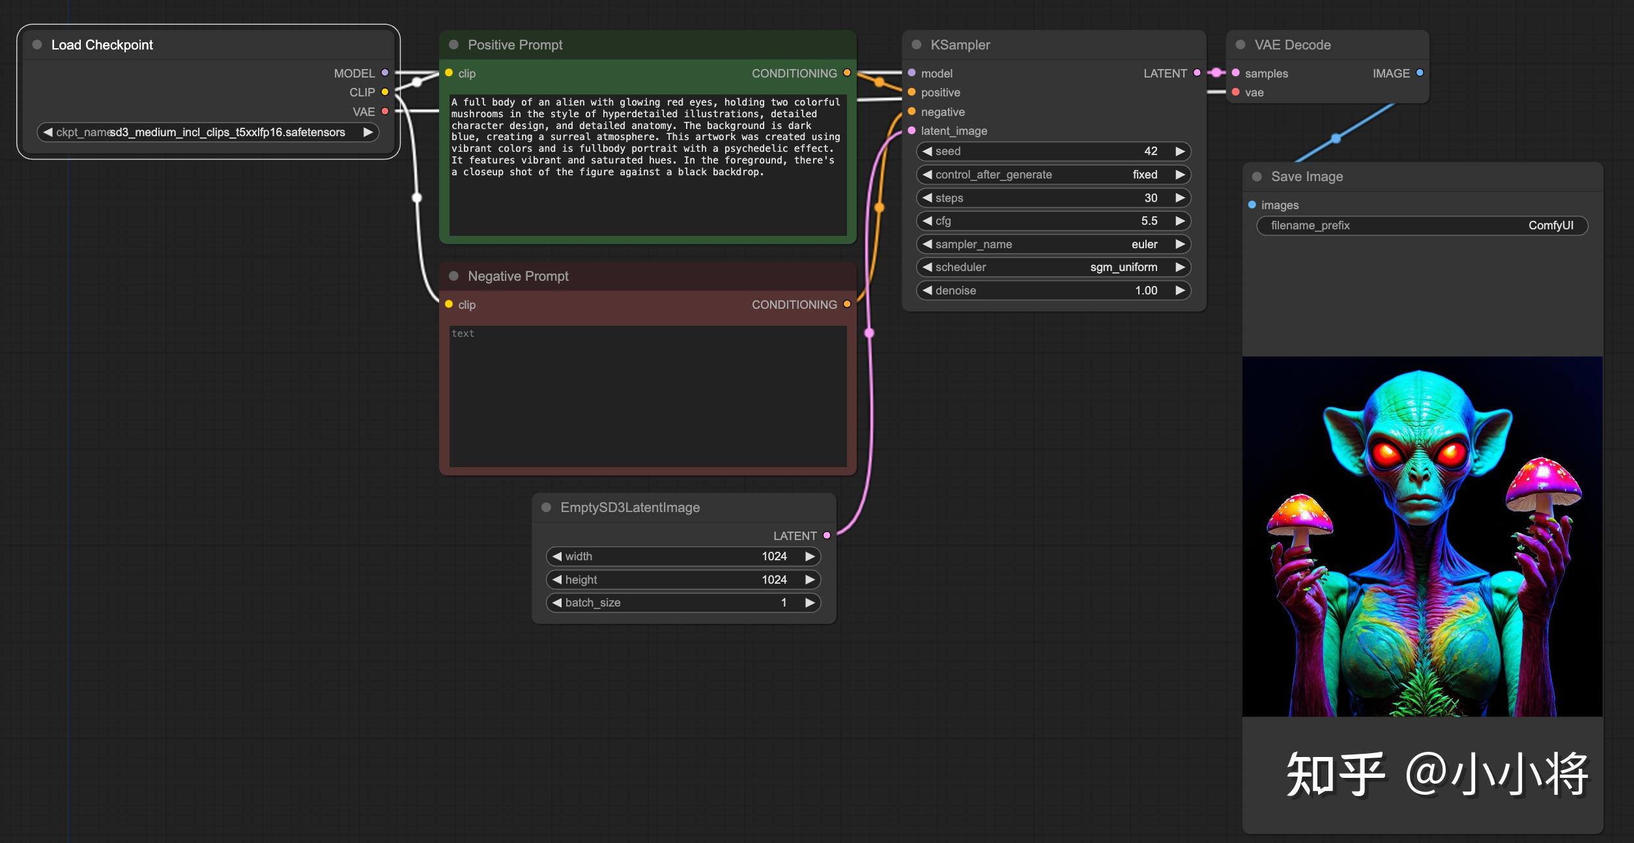The height and width of the screenshot is (843, 1634).
Task: Collapse the KSampler node using its title dot
Action: point(916,44)
